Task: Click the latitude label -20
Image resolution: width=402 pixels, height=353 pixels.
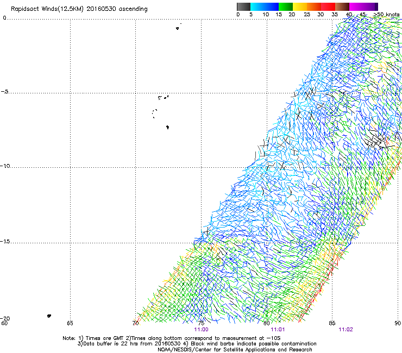Action: click(x=5, y=318)
